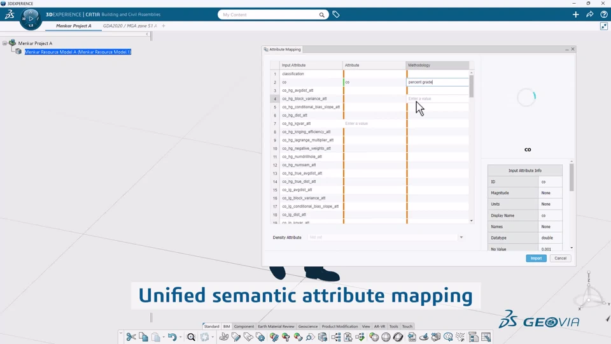Switch to the Component toolbar tab

point(244,326)
